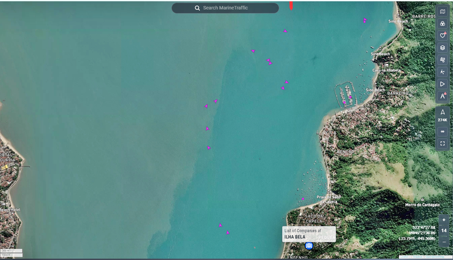Click the blue Ilha Bela port icon

309,246
